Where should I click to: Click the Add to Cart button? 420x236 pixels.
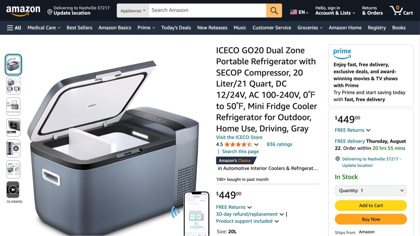(371, 206)
